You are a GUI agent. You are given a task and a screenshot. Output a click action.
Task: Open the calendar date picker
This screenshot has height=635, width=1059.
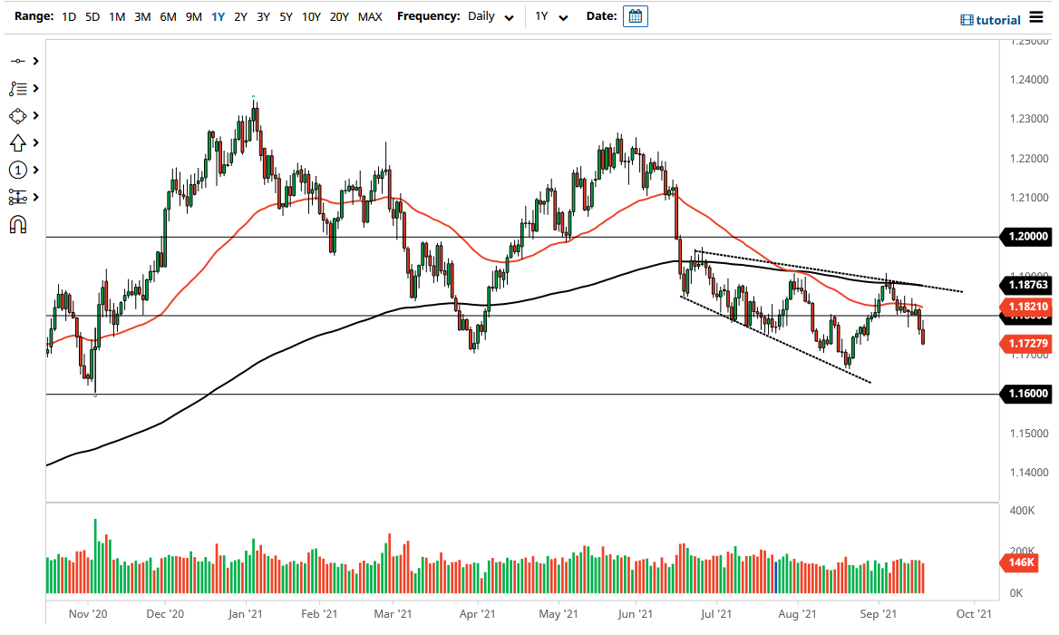pyautogui.click(x=636, y=16)
